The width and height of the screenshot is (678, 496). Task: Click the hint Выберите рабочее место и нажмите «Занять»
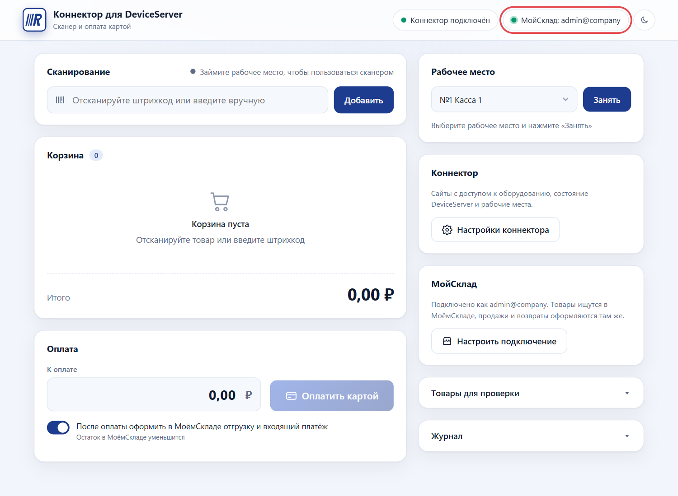pyautogui.click(x=511, y=125)
